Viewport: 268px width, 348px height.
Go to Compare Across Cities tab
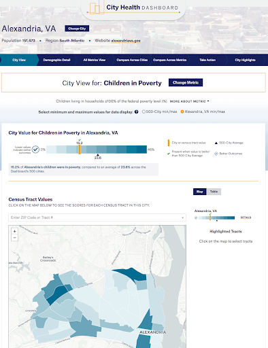(132, 60)
